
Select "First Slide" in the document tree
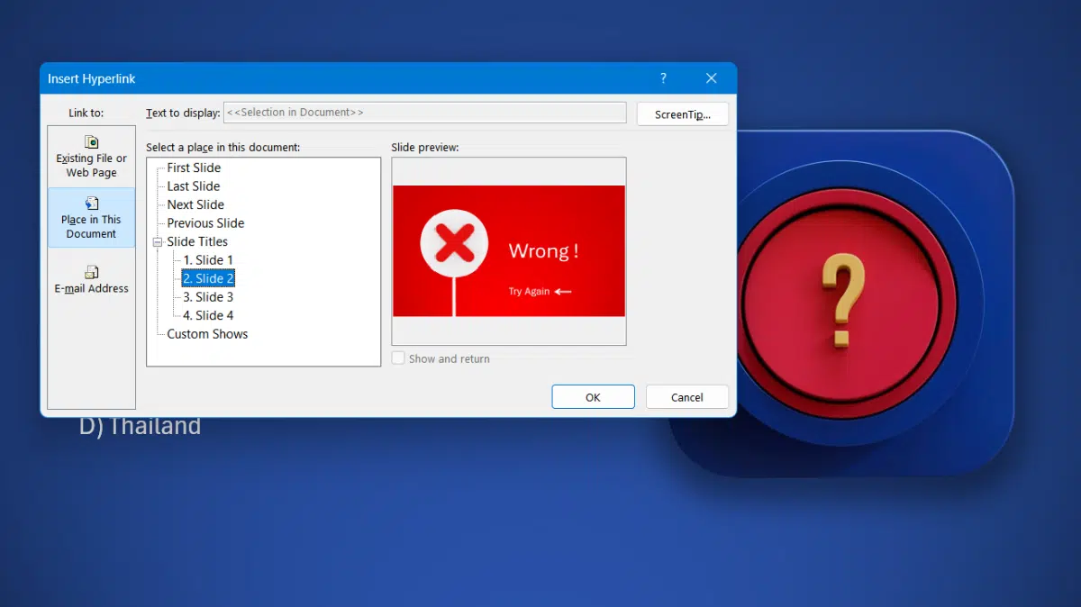192,168
